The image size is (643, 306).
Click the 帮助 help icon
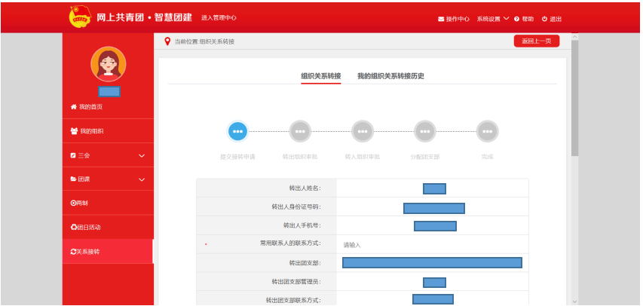click(x=518, y=19)
